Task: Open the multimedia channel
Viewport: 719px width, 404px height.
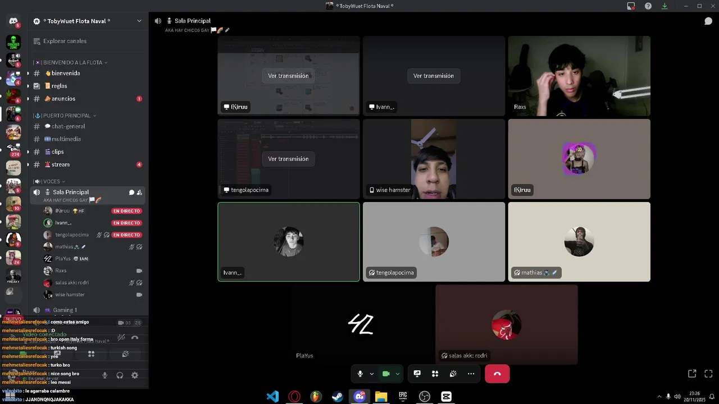Action: point(88,139)
